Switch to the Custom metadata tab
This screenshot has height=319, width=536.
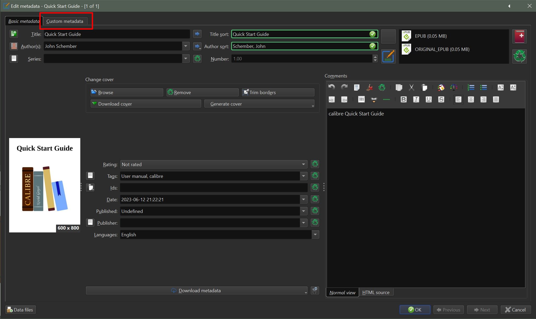[65, 21]
